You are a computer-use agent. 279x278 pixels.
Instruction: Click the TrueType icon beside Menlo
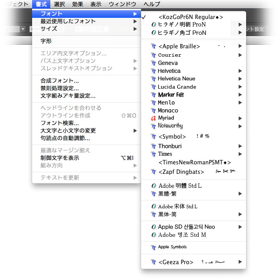153,103
